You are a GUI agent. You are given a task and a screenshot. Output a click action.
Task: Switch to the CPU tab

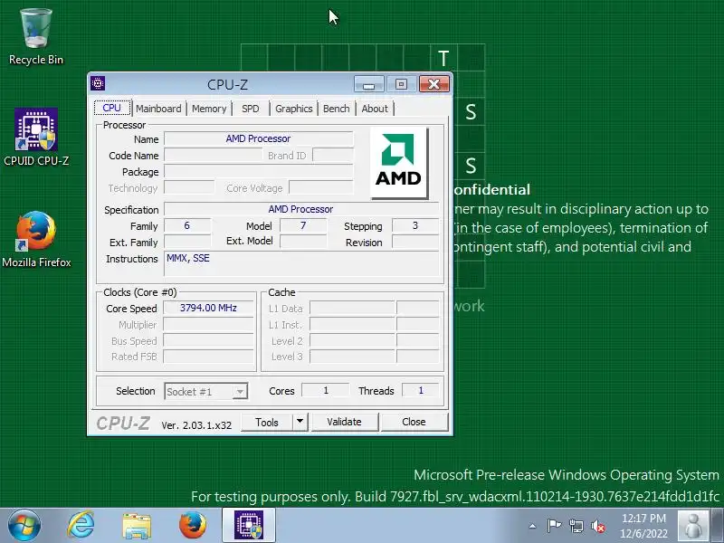point(112,108)
